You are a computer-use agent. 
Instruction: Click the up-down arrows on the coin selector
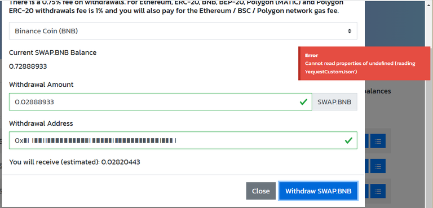350,31
